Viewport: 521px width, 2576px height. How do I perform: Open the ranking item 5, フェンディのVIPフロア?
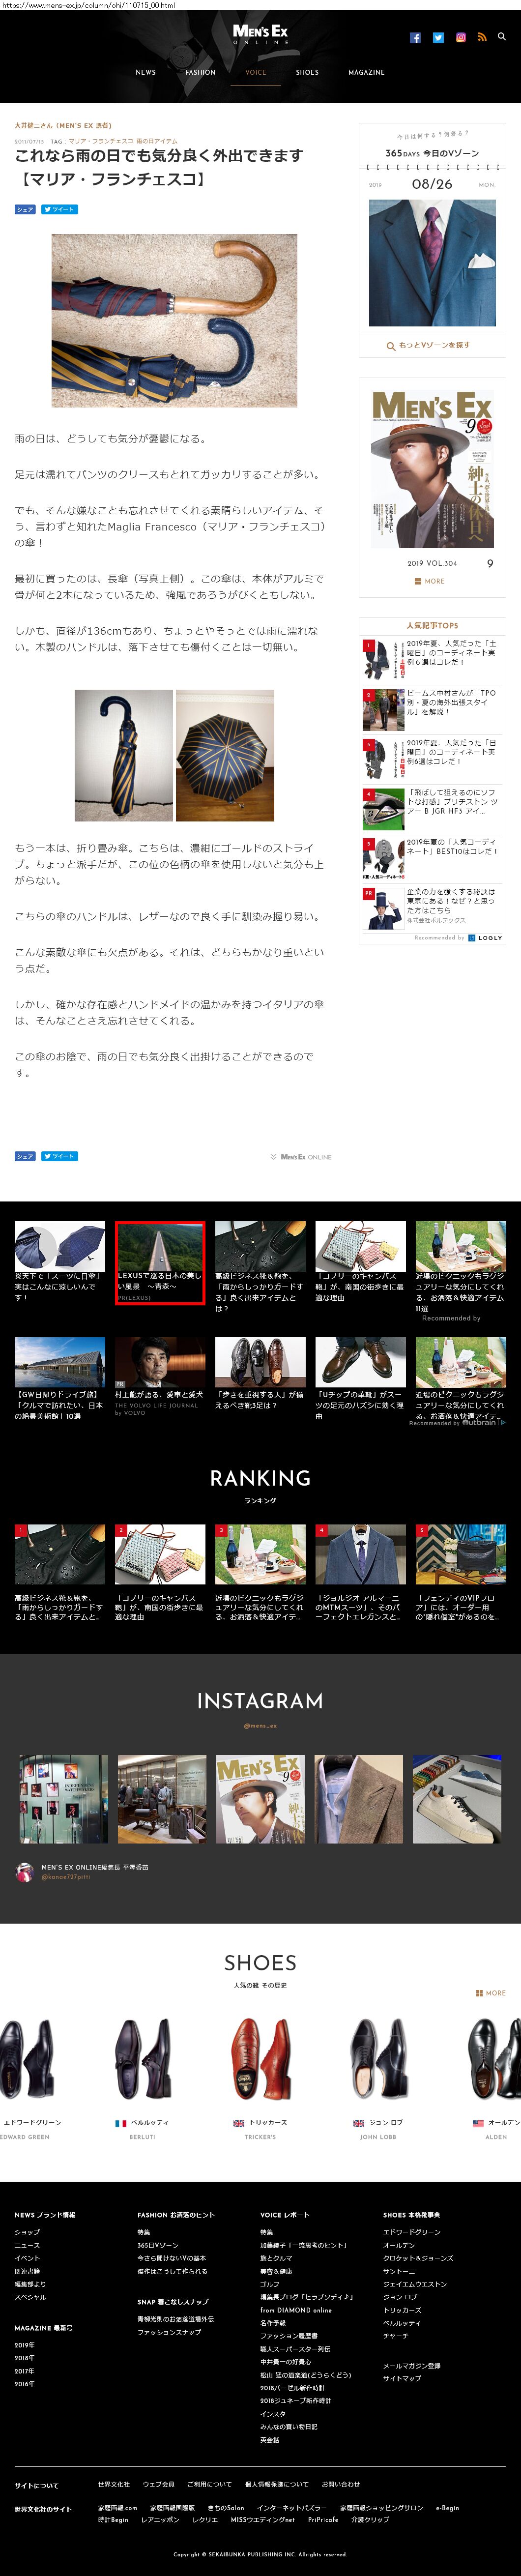461,1572
